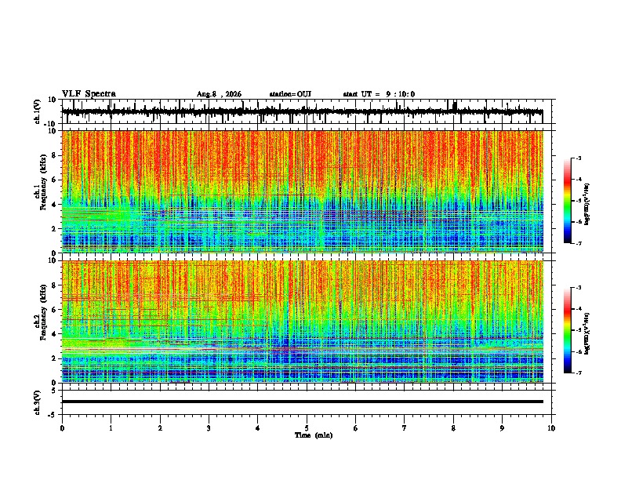Click time axis tick label "4"
This screenshot has height=480, width=621.
pyautogui.click(x=258, y=428)
